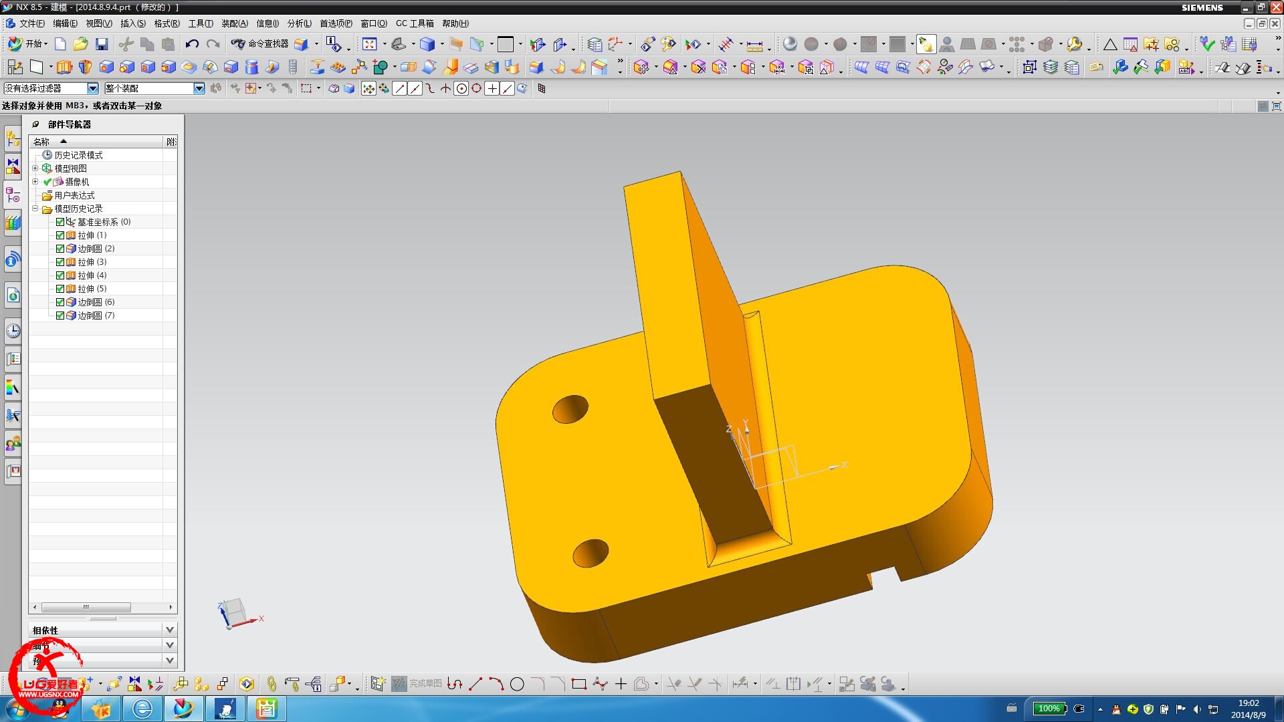Expand the 模型视图 tree node
The height and width of the screenshot is (722, 1284).
(35, 168)
